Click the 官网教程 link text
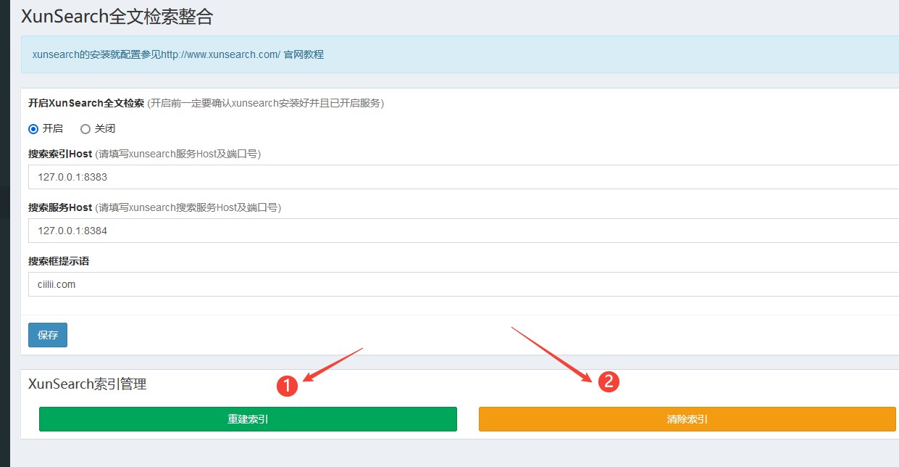Screen dimensions: 899x467 (x=306, y=54)
